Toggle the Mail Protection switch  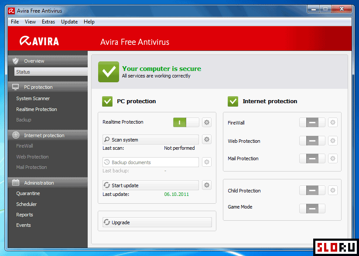point(312,158)
